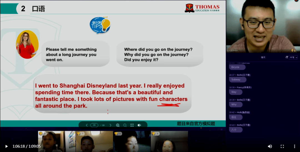Image resolution: width=300 pixels, height=152 pixels.
Task: Click the '八小' chat message by Belle
Action: (x=236, y=130)
